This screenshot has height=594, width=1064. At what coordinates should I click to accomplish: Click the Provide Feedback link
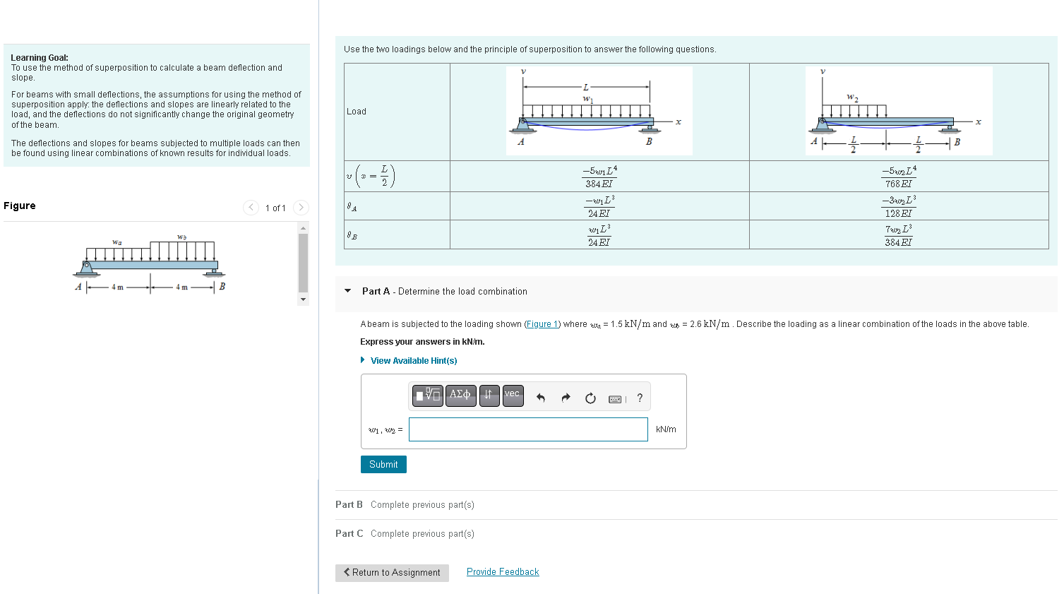point(502,571)
